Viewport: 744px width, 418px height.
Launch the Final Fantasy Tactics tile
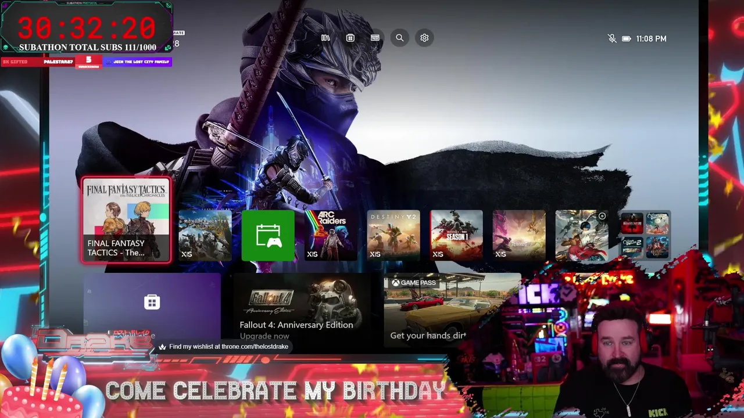tap(126, 220)
